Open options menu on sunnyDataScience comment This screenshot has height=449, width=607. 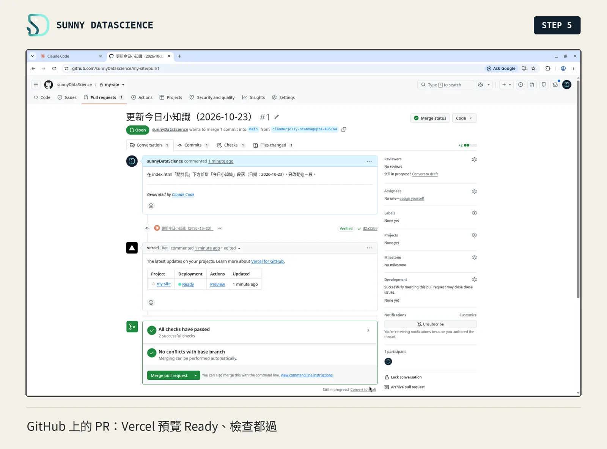click(369, 161)
